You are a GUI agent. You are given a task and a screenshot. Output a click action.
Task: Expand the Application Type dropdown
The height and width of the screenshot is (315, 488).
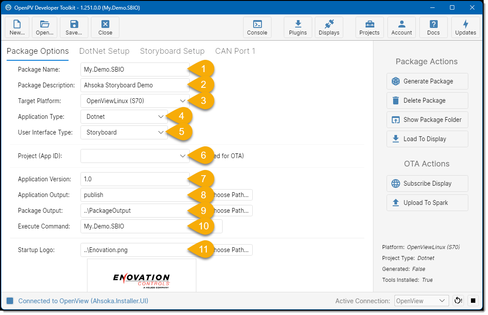pyautogui.click(x=124, y=117)
